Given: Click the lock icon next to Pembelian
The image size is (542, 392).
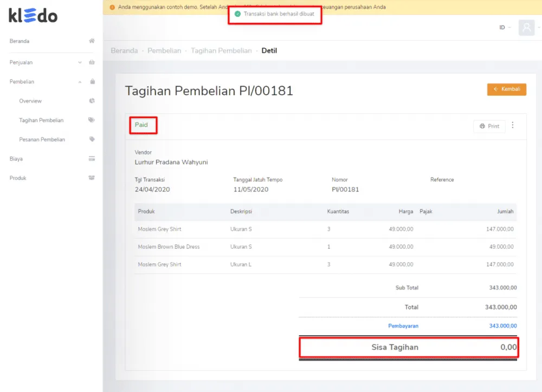Looking at the screenshot, I should coord(92,81).
